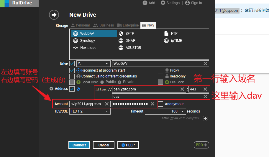This screenshot has width=269, height=157.
Task: Click the dav path input field
Action: tap(156, 97)
